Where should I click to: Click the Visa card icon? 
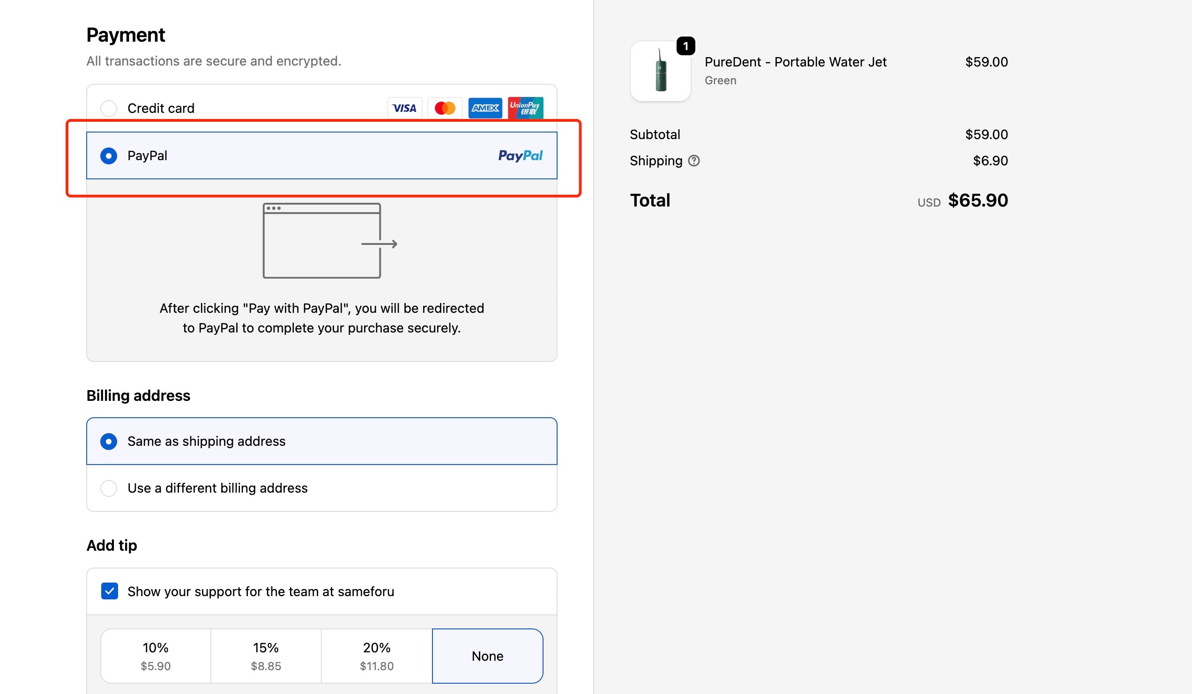pos(404,108)
